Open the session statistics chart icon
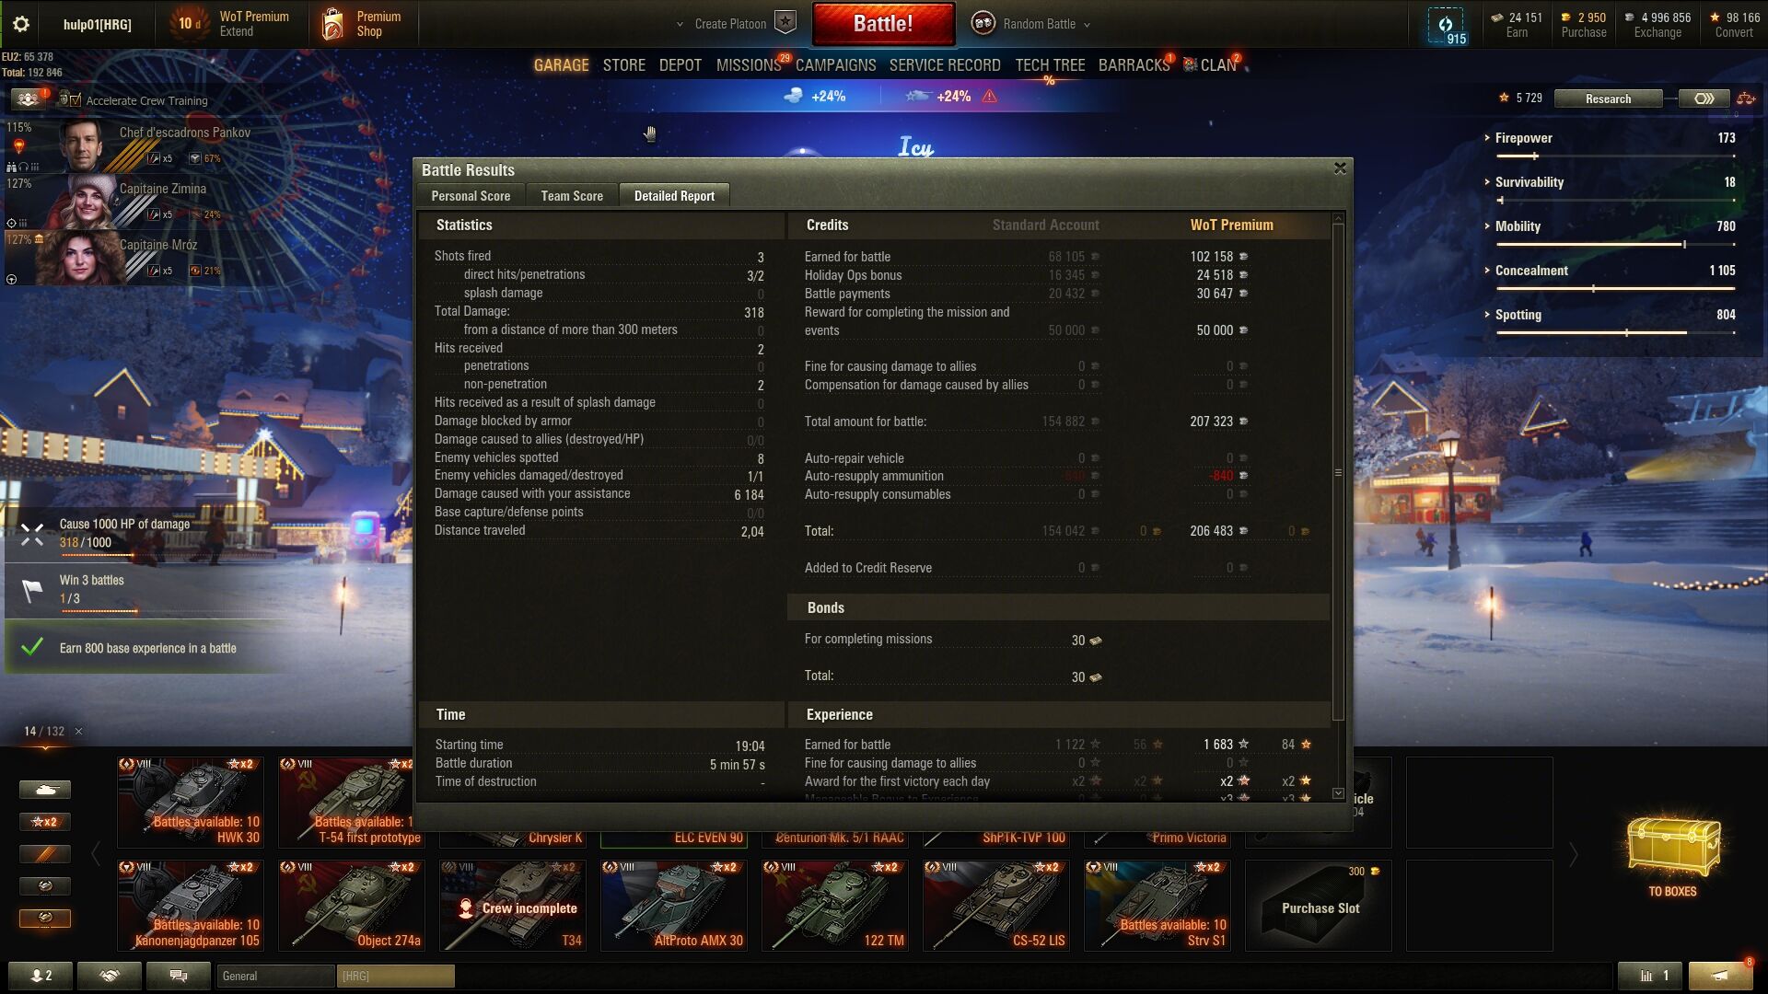 click(1649, 976)
